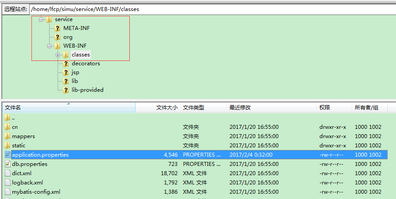
Task: Click the dict.xml file icon
Action: click(x=8, y=173)
